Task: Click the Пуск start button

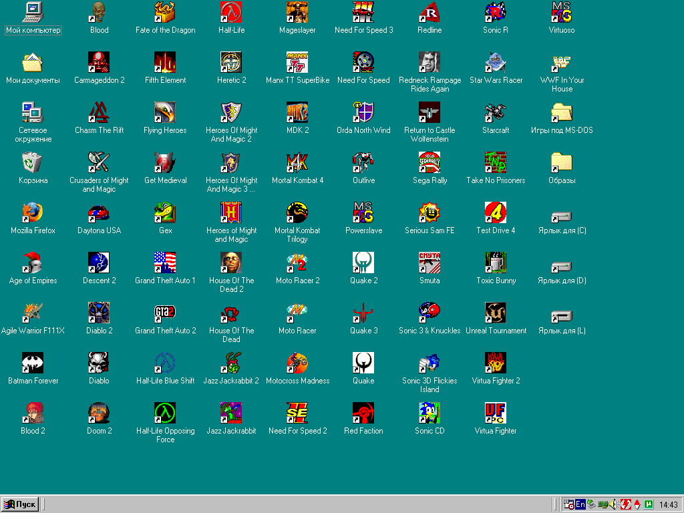Action: pos(20,504)
